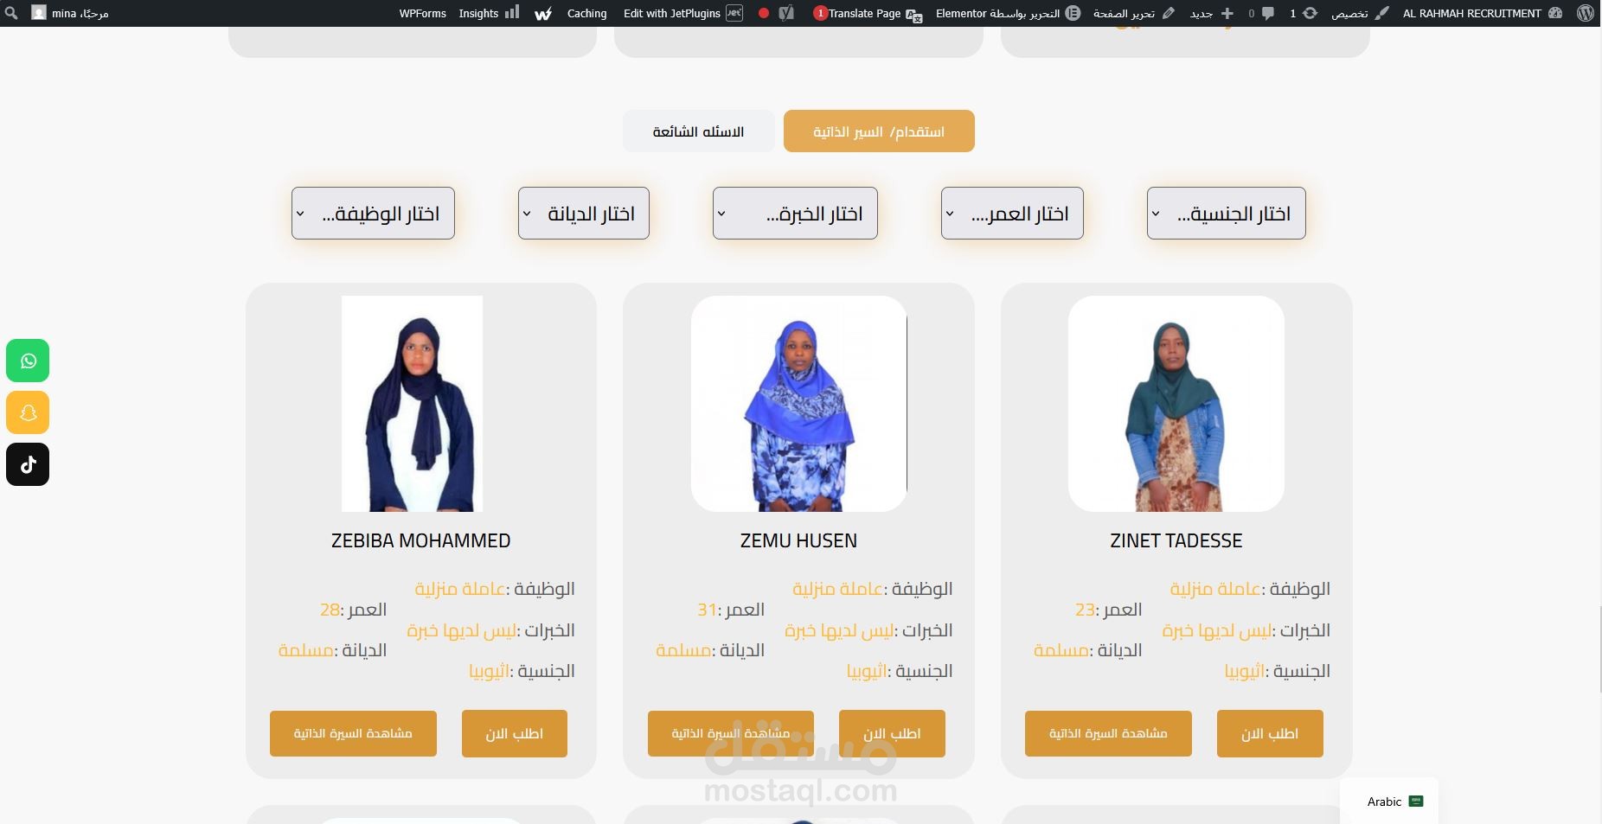This screenshot has width=1602, height=824.
Task: Open the اختار الديانة dropdown
Action: coord(584,213)
